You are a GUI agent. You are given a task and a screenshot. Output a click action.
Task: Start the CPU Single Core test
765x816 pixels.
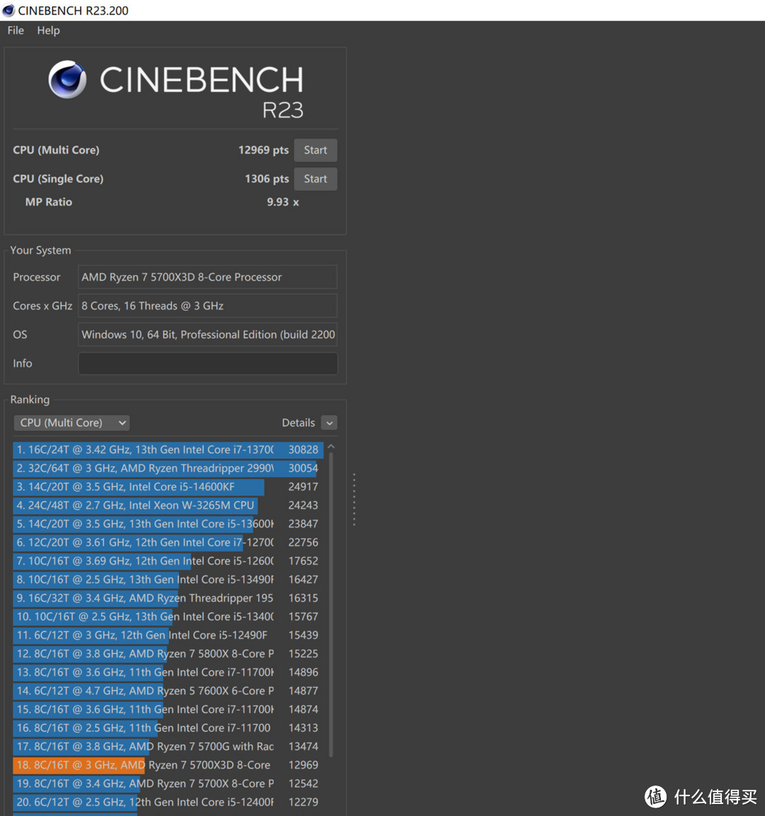(x=315, y=178)
